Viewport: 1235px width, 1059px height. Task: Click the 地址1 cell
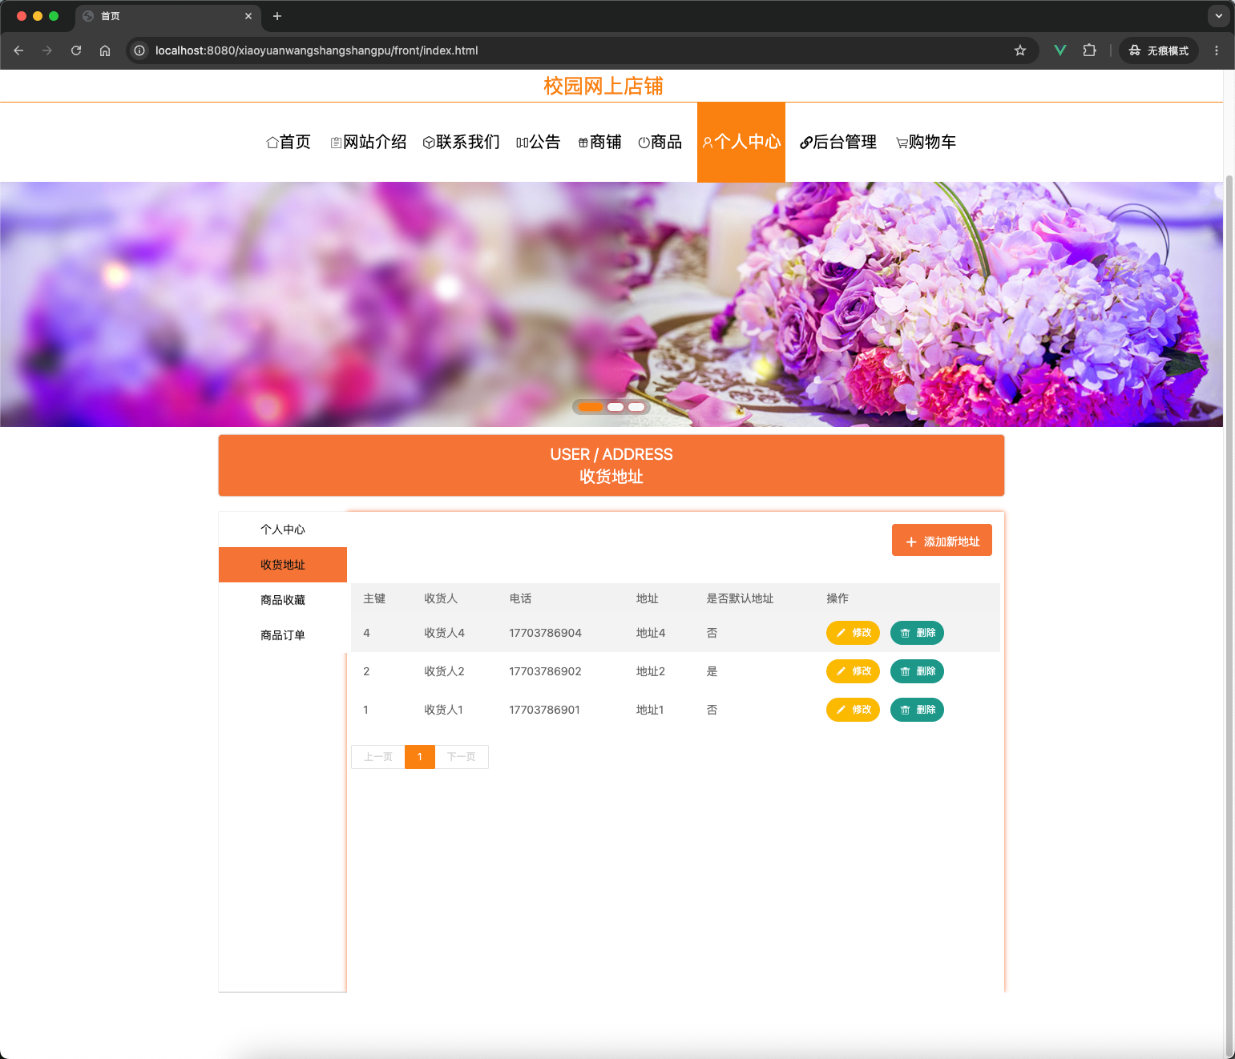[x=650, y=710]
